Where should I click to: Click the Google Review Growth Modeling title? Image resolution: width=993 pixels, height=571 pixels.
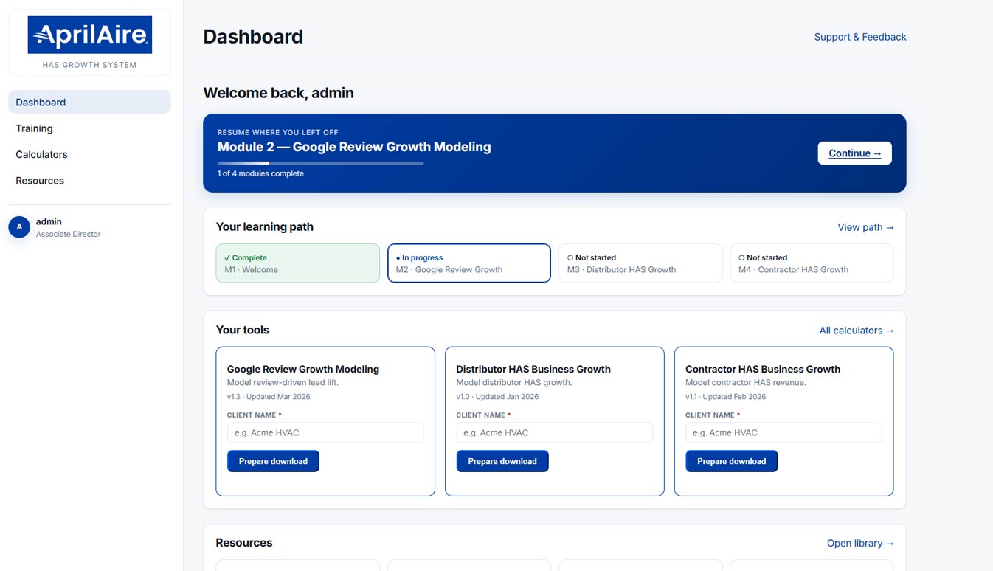pos(303,369)
